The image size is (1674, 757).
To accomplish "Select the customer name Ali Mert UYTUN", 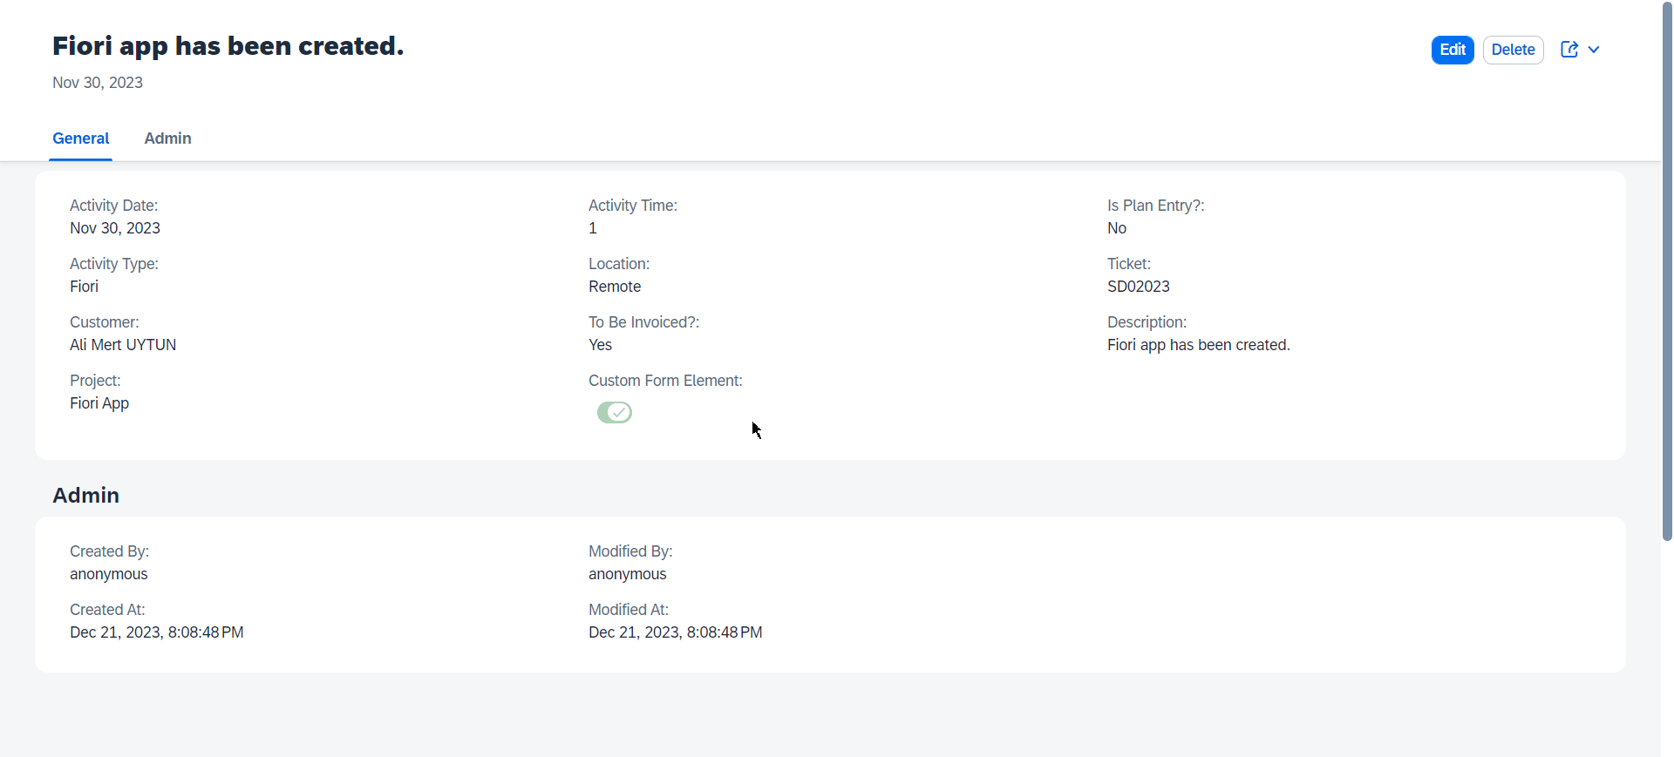I will pyautogui.click(x=123, y=345).
